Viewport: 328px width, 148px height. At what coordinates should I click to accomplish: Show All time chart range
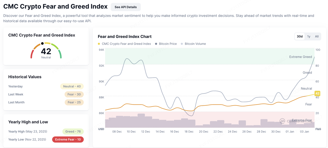click(317, 36)
